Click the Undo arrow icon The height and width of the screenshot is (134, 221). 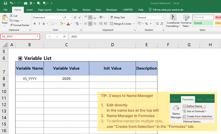coord(11,3)
